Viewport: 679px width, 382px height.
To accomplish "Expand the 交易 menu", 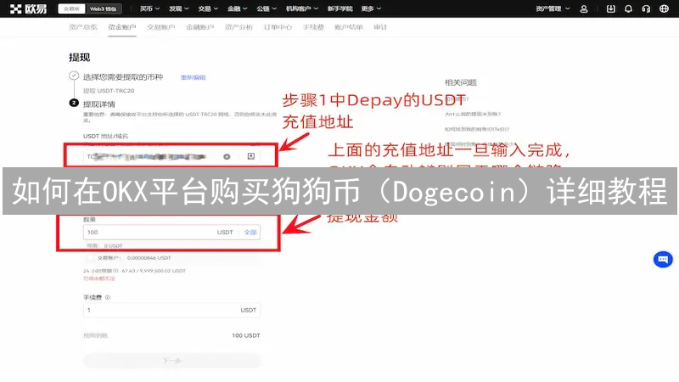I will click(208, 8).
